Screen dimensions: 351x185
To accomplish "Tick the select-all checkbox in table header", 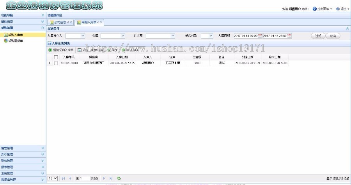I will (56, 57).
